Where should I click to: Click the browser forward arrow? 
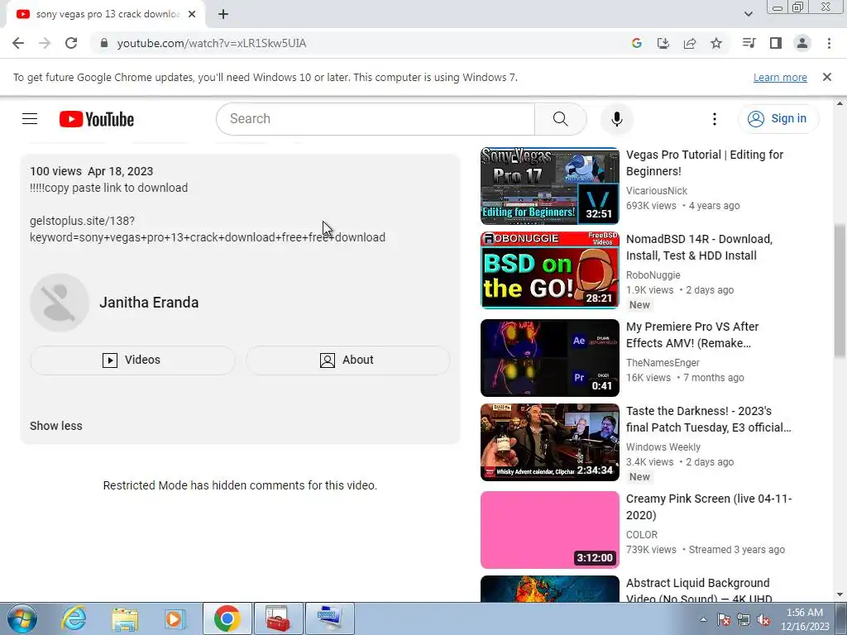click(x=45, y=43)
